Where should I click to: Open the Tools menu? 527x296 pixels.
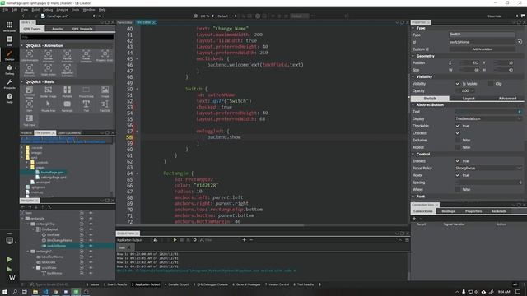click(x=75, y=10)
